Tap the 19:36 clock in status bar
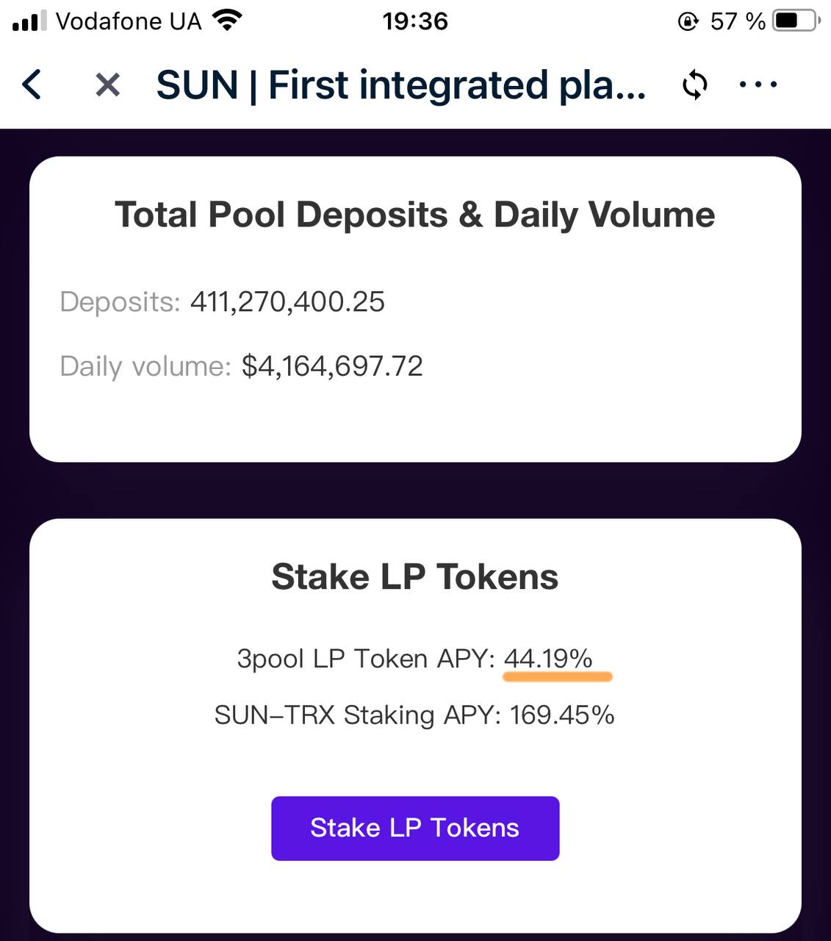 [x=415, y=21]
